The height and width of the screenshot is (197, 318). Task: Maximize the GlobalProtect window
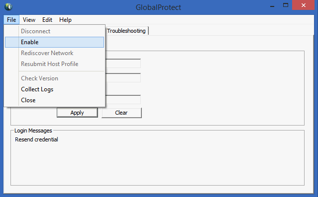pos(286,5)
